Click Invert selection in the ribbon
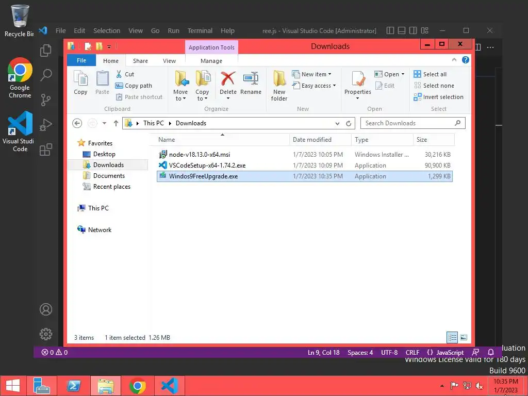 point(438,97)
